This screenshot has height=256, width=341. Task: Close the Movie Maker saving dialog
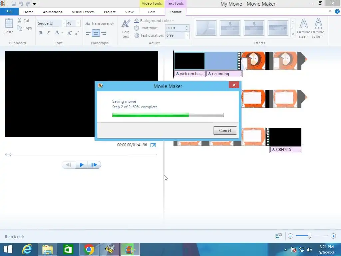[x=234, y=85]
